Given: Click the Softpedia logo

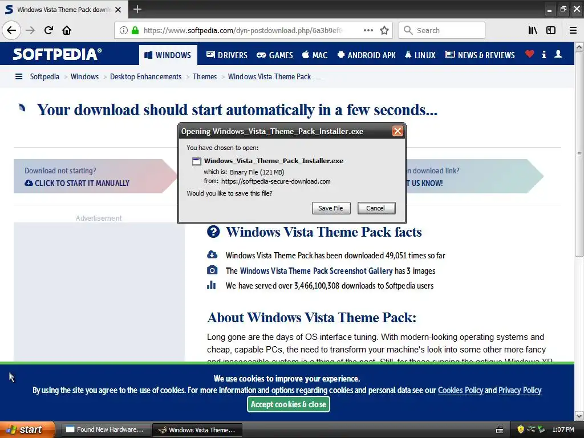Looking at the screenshot, I should pos(57,54).
